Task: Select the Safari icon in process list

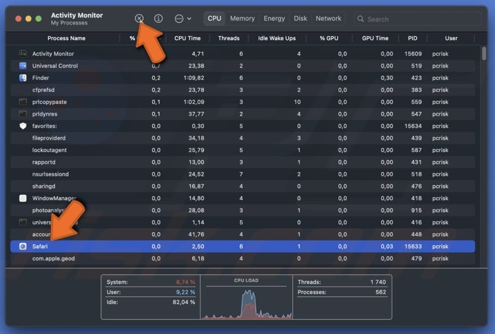Action: pos(23,246)
